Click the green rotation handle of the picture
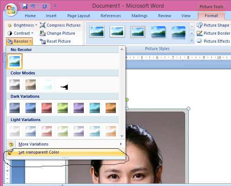 [x=127, y=100]
